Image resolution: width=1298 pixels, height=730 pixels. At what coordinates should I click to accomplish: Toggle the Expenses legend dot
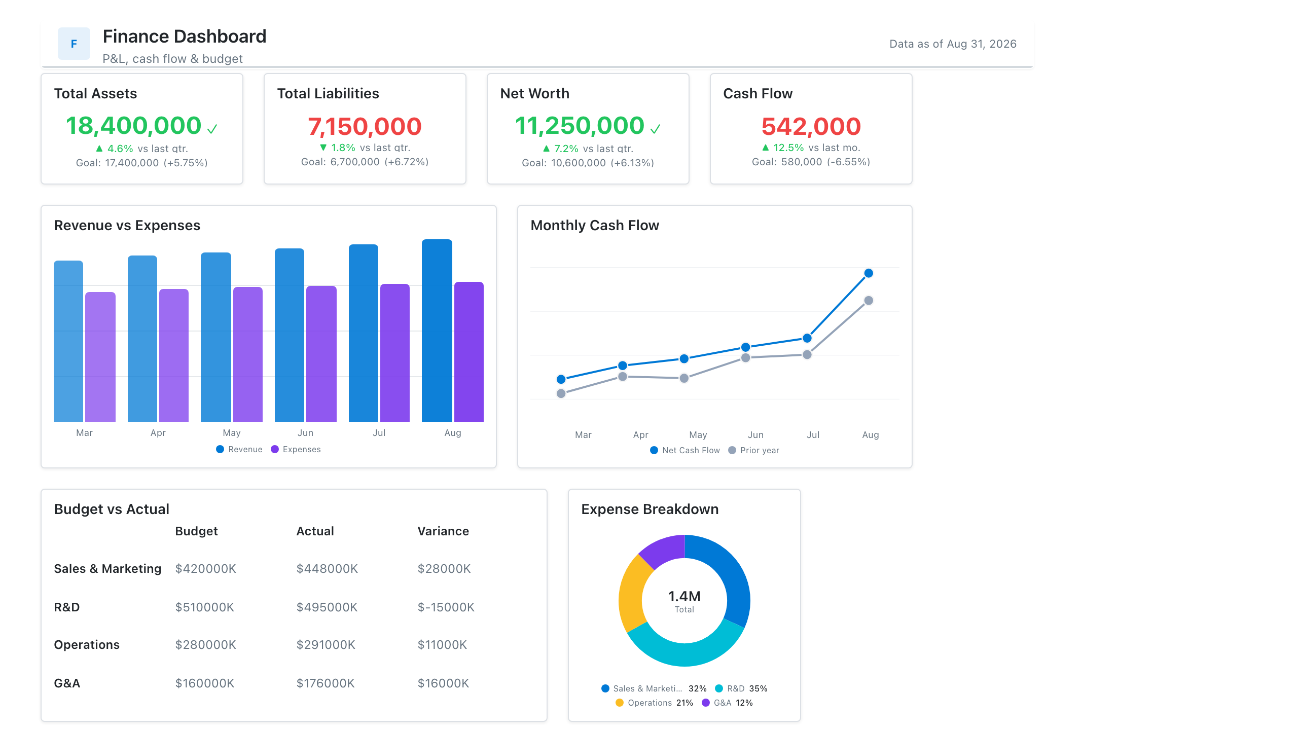click(275, 449)
